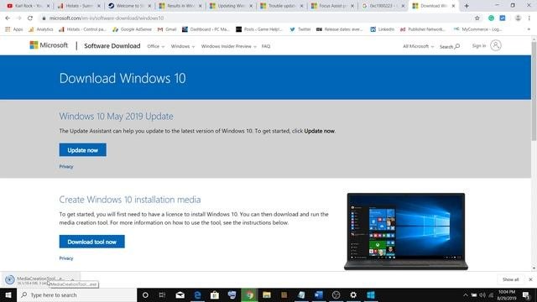Image resolution: width=537 pixels, height=302 pixels.
Task: Click the taskbar clock showing 10:04 PM
Action: [x=507, y=294]
